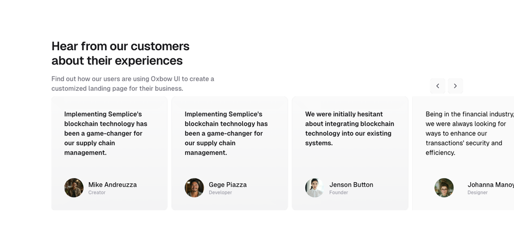Click Gege Piazza's avatar photo
This screenshot has height=252, width=514.
(x=194, y=188)
